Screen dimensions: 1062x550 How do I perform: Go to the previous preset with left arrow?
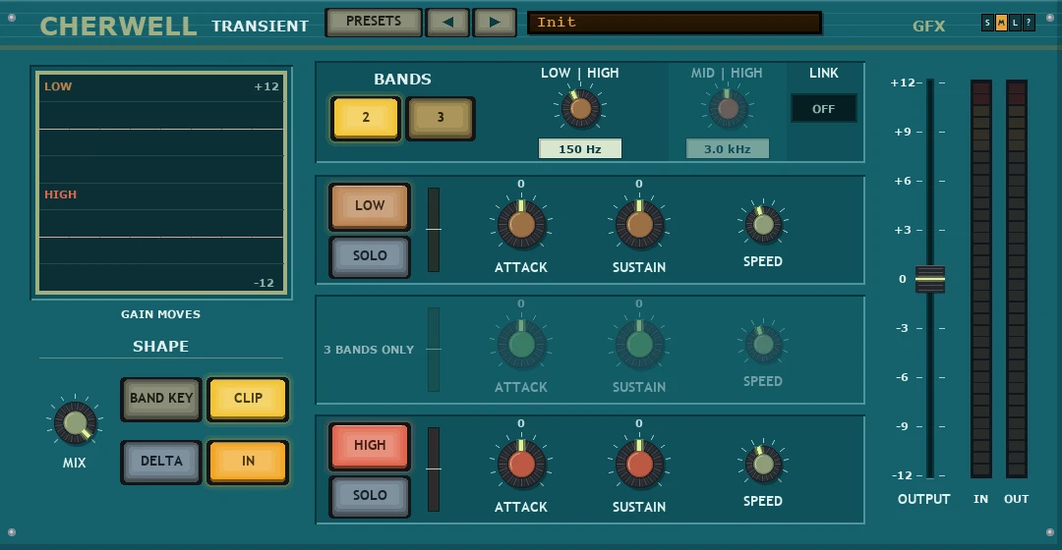pyautogui.click(x=447, y=23)
